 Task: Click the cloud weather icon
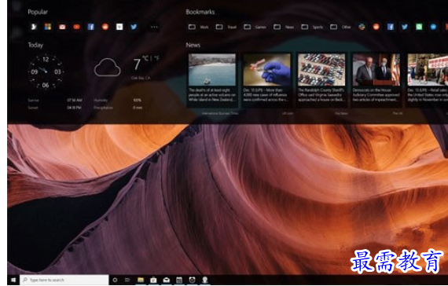click(x=107, y=68)
